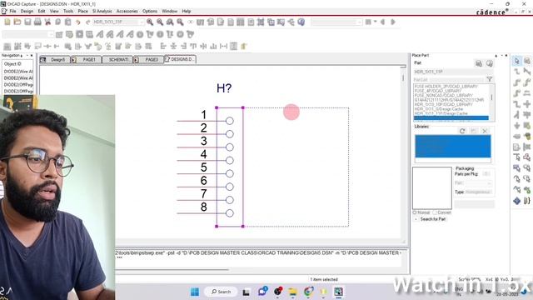Click the session log horizontal scrollbar
This screenshot has width=533, height=300.
tap(172, 270)
